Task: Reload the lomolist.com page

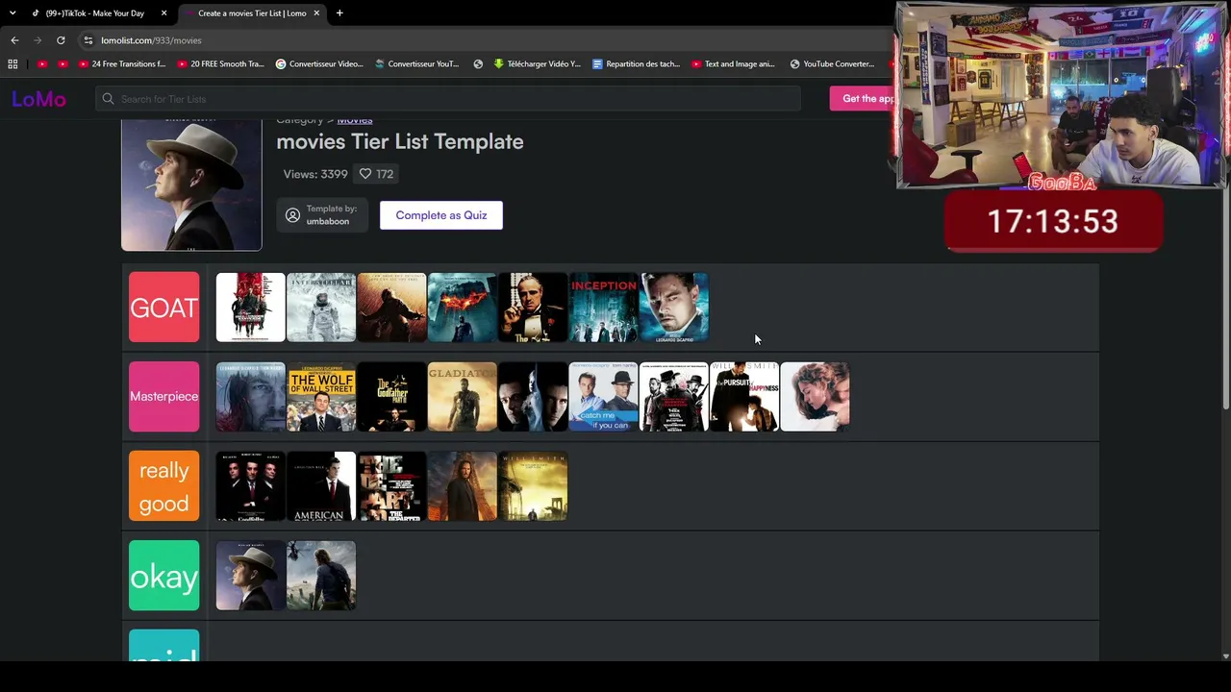Action: click(x=61, y=40)
